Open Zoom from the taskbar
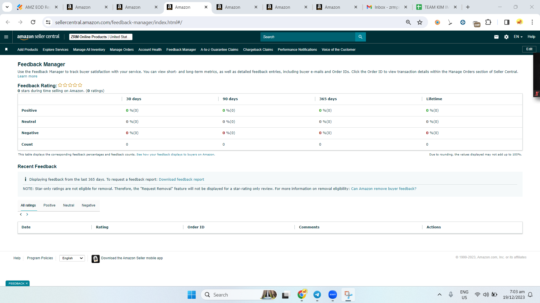Screen dimensions: 540x303 332,295
